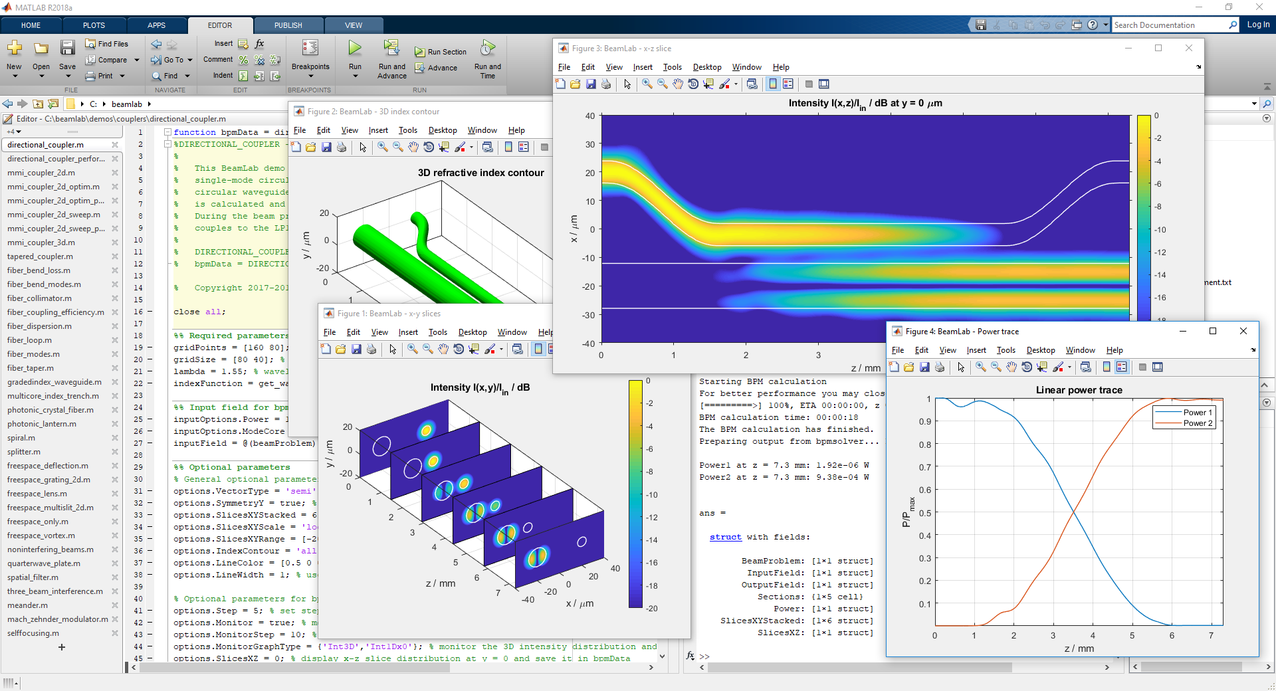Select Rotate 3D tool in Figure 1

pyautogui.click(x=459, y=349)
